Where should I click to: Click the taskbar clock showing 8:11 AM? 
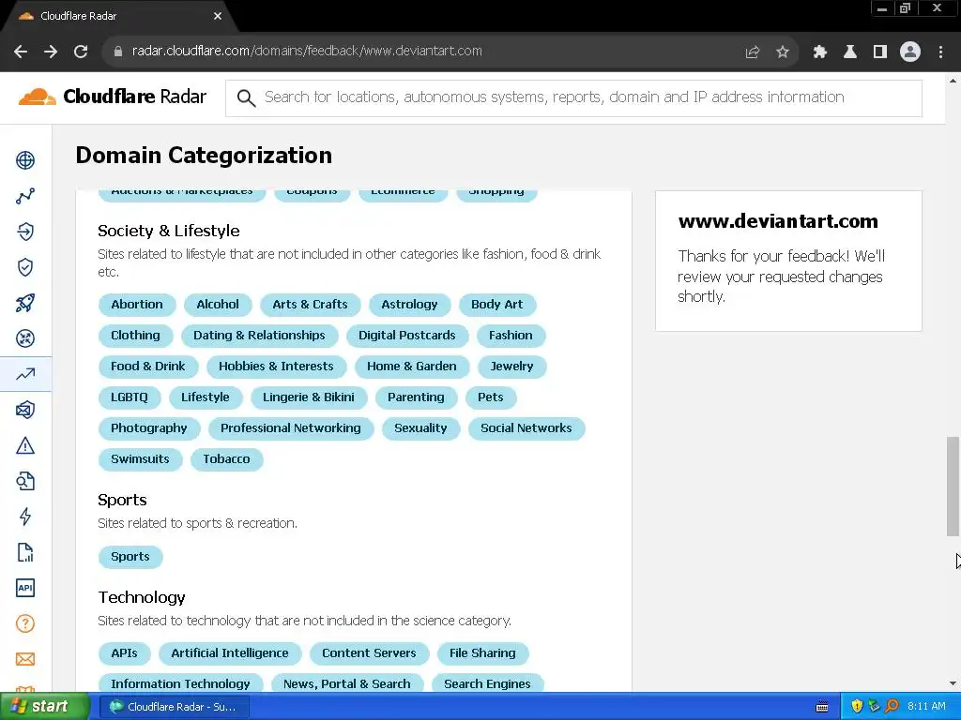pyautogui.click(x=926, y=707)
